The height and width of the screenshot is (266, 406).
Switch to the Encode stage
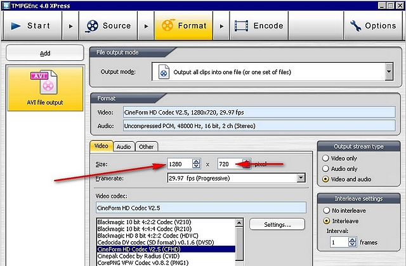(x=259, y=25)
